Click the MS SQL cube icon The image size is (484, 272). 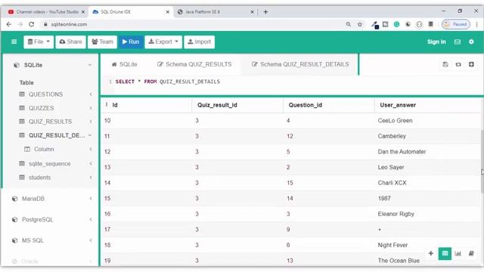click(14, 240)
